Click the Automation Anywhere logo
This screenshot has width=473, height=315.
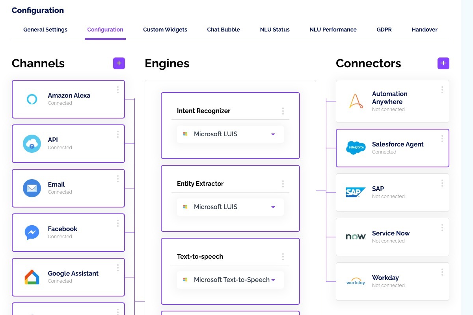coord(356,102)
